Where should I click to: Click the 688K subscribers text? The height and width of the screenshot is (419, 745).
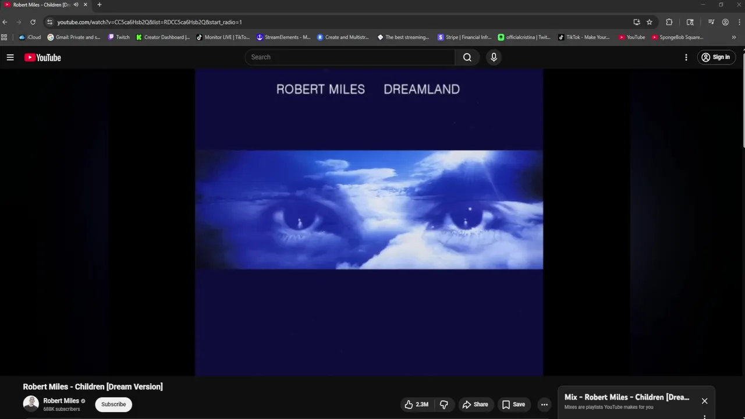(x=61, y=409)
